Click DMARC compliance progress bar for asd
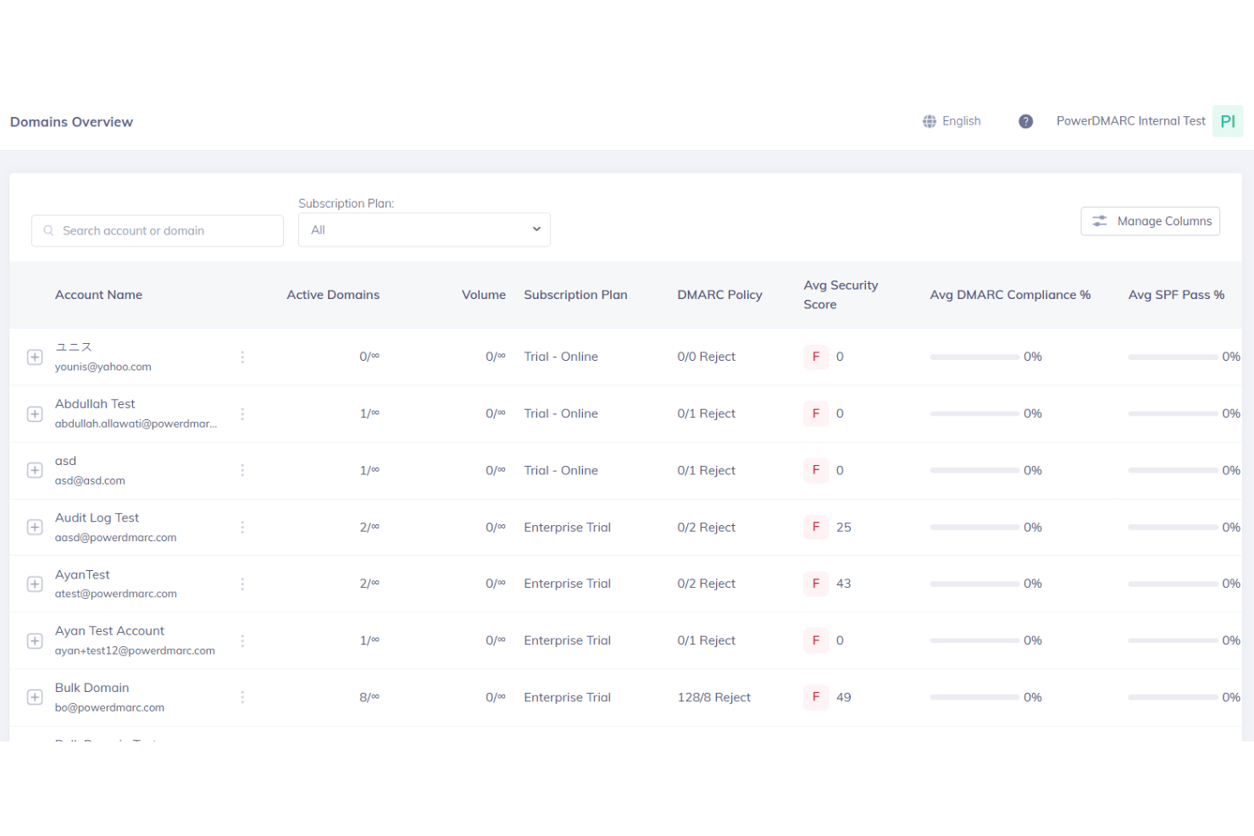 tap(974, 470)
